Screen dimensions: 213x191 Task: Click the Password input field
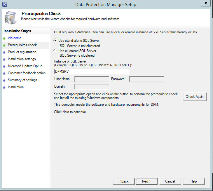(x=147, y=79)
